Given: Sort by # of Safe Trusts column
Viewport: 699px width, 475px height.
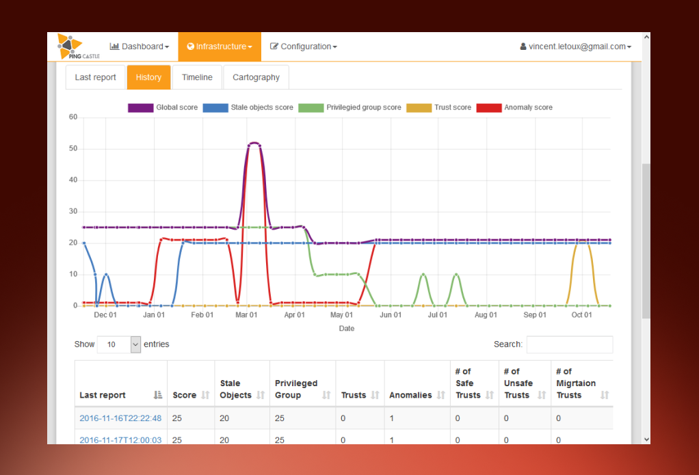Looking at the screenshot, I should click(475, 383).
